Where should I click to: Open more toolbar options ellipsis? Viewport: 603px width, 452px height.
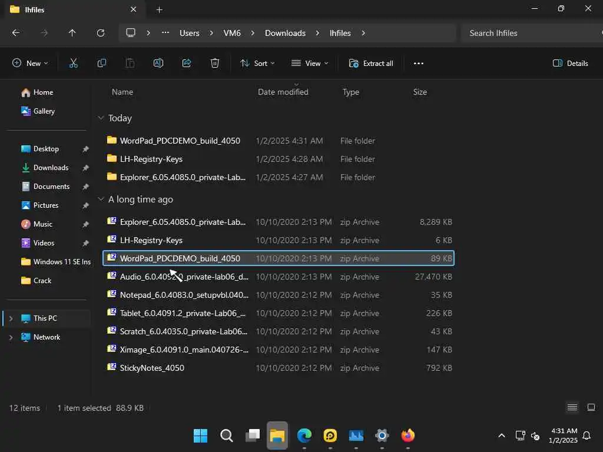[419, 64]
